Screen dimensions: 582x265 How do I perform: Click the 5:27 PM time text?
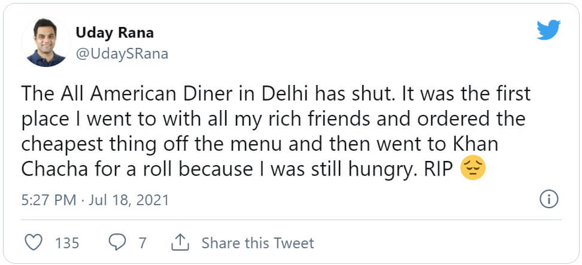[x=48, y=200]
